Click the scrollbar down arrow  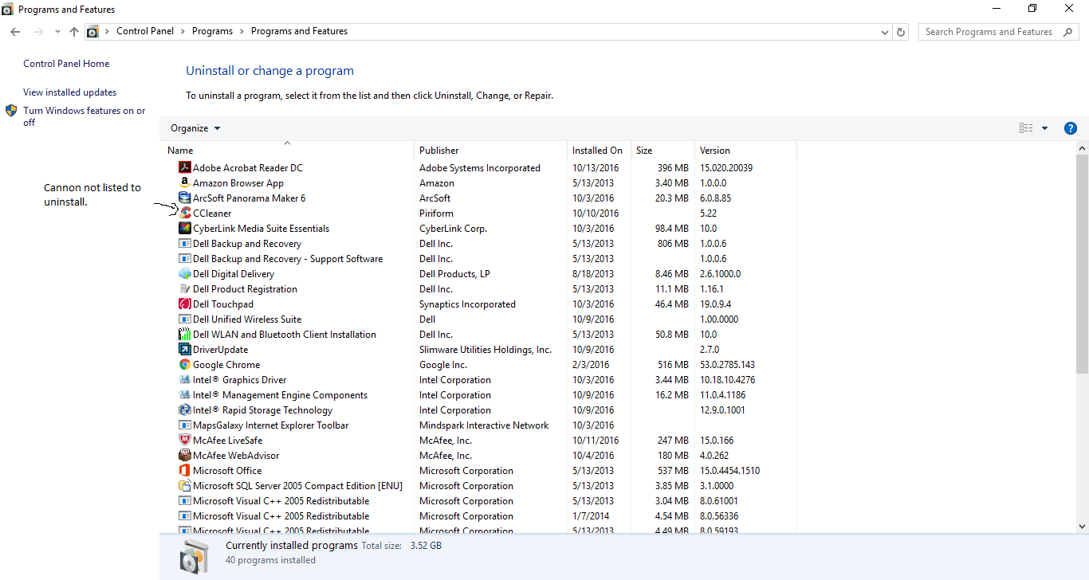[x=1082, y=527]
